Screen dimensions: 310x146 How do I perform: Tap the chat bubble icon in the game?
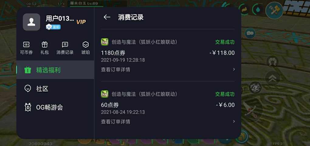[x=250, y=33]
